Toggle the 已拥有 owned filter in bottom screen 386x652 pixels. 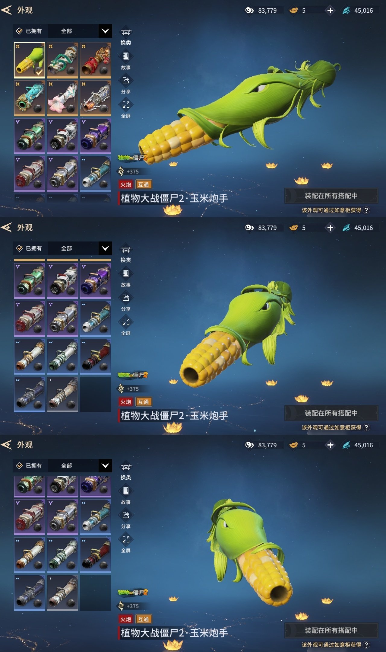coord(30,466)
